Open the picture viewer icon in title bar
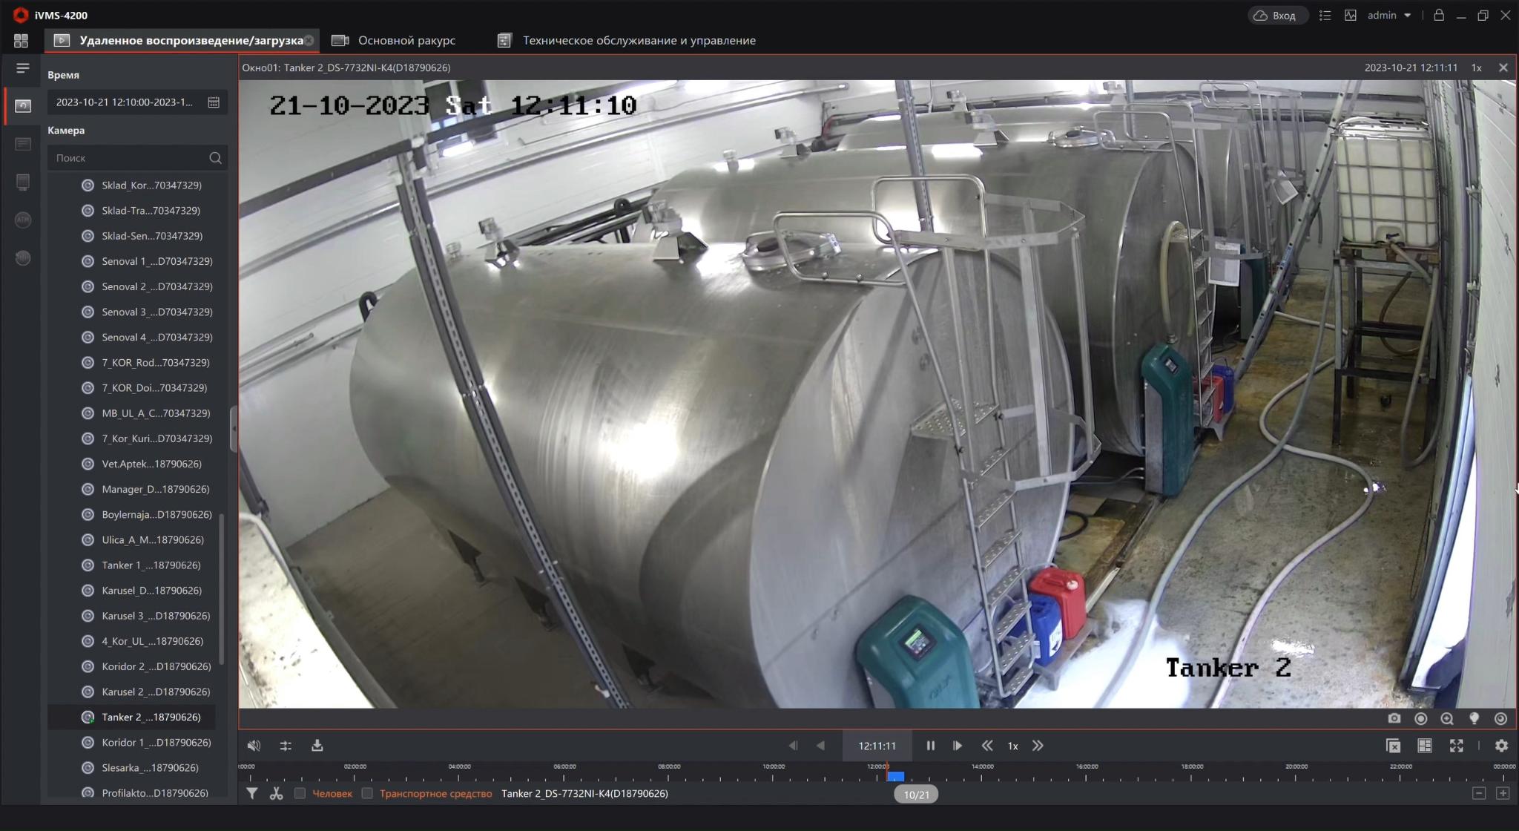 tap(1351, 15)
